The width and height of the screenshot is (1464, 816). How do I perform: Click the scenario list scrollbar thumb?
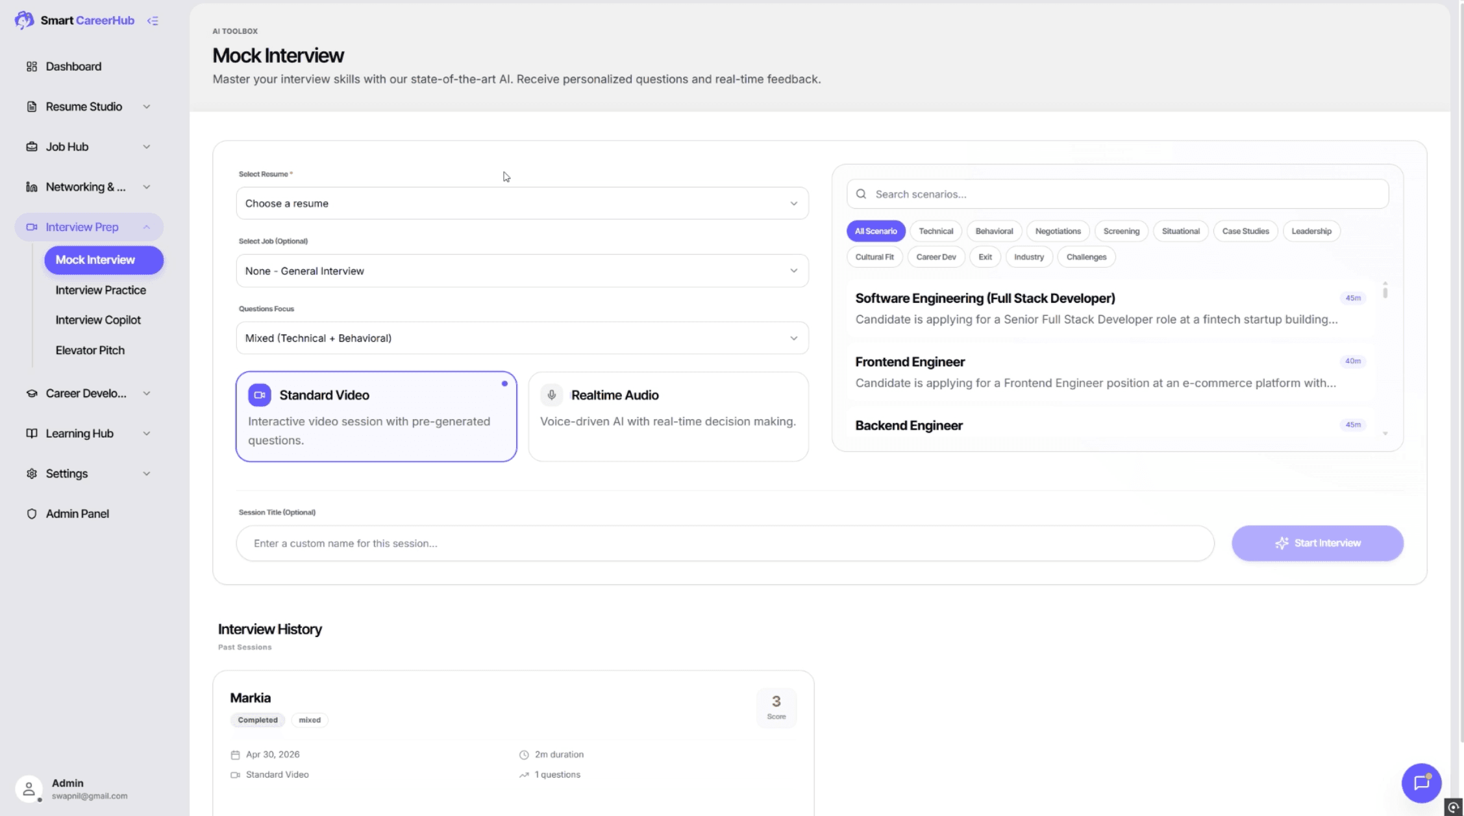tap(1385, 293)
